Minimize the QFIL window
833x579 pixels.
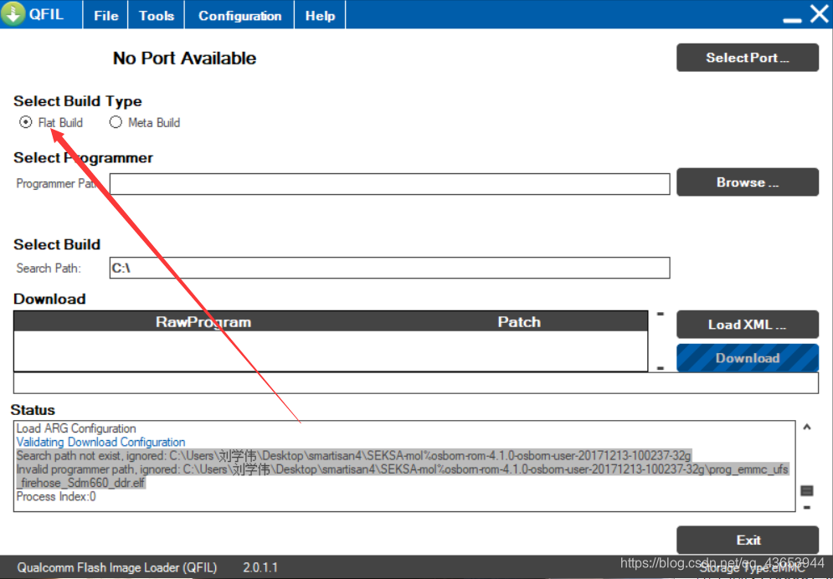[x=792, y=20]
